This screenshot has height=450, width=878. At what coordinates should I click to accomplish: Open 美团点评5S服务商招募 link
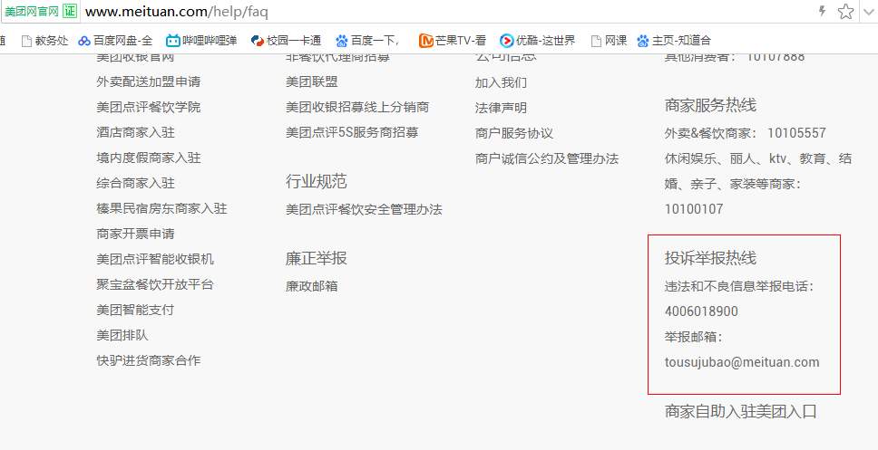[352, 132]
